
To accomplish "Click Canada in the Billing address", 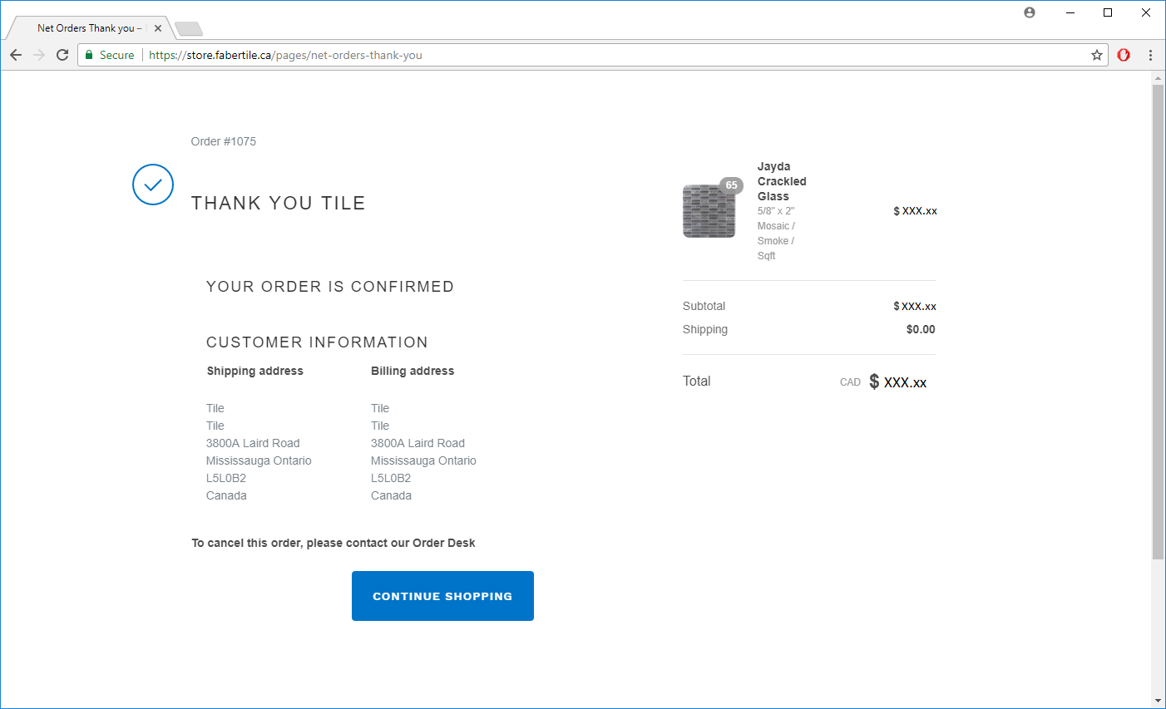I will click(x=391, y=495).
